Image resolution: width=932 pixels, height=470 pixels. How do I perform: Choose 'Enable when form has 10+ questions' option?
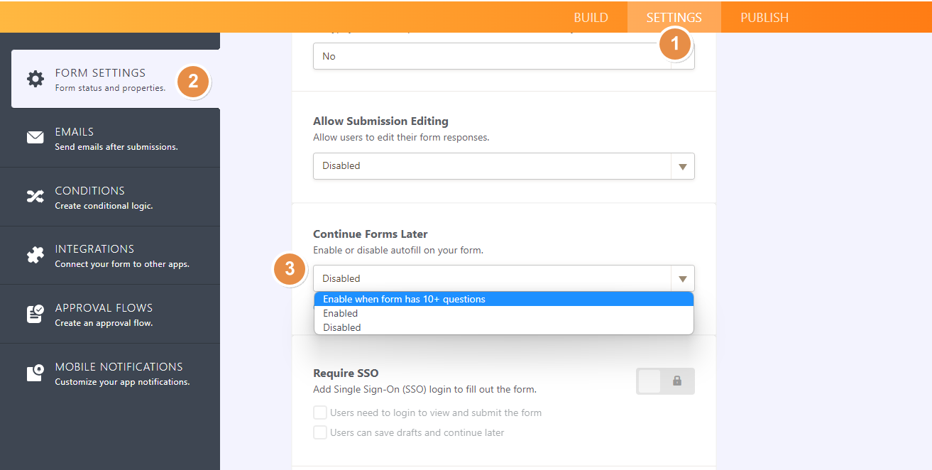click(x=503, y=299)
